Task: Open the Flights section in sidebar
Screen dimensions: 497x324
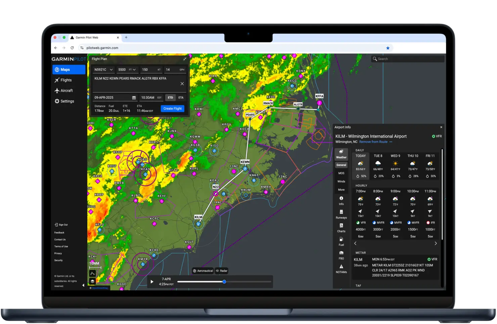Action: click(63, 80)
